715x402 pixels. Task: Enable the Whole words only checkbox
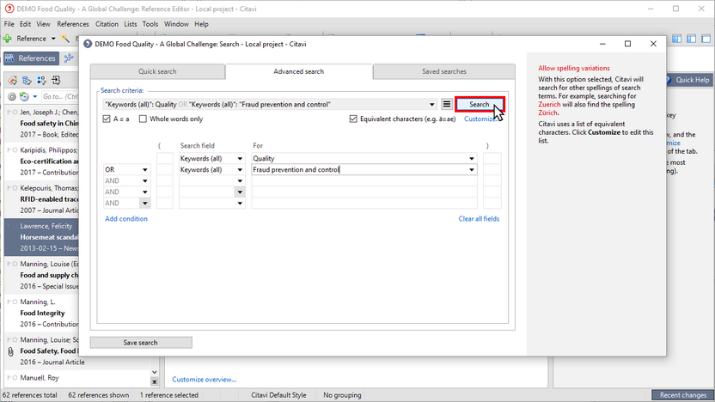(143, 119)
